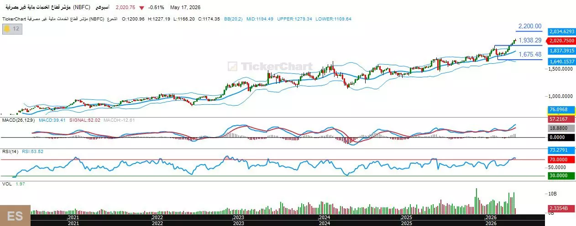Viewport: 576px width, 226px height.
Task: Select the 1,675.48 support line label
Action: [x=529, y=54]
